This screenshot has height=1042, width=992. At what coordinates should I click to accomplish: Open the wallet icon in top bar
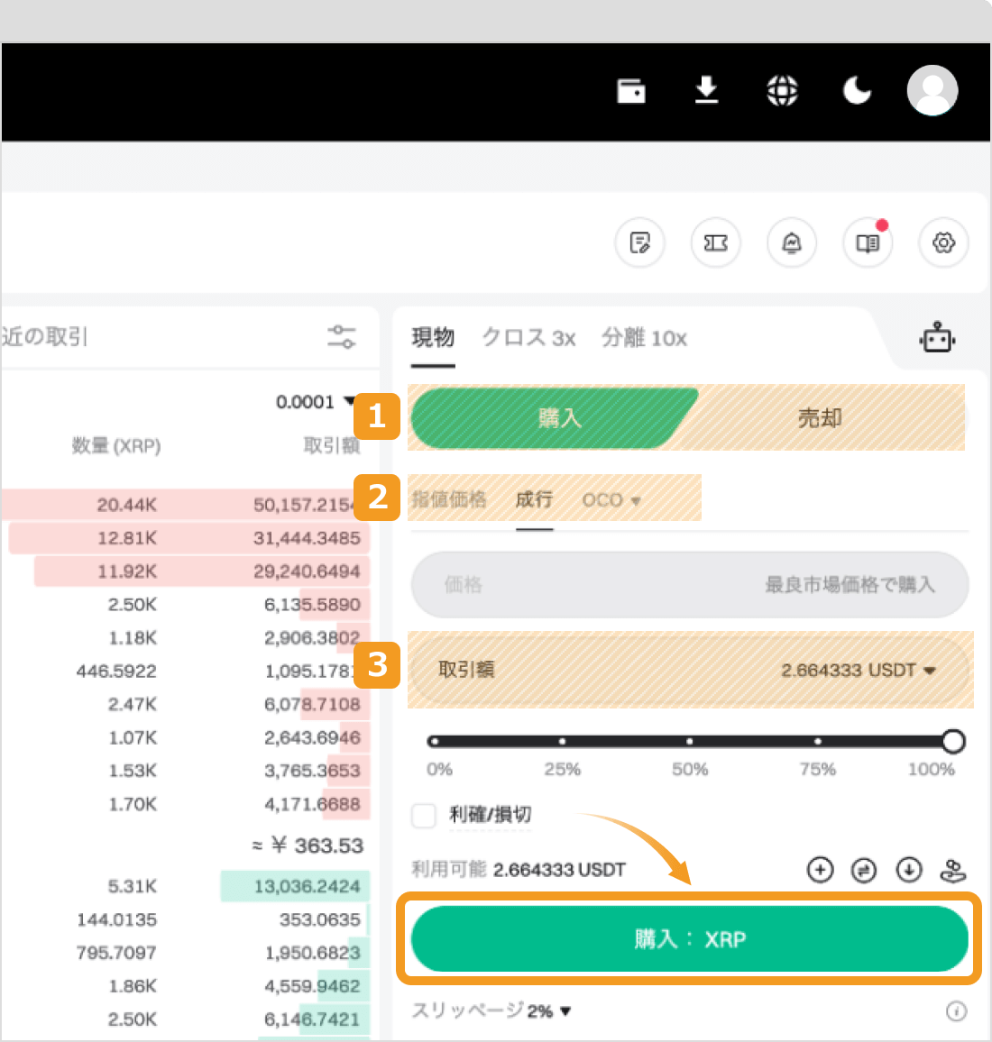tap(631, 91)
